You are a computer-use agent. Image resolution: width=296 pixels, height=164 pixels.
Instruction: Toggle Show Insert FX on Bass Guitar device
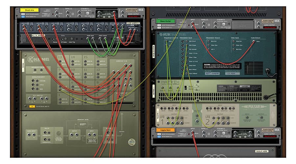(159, 28)
